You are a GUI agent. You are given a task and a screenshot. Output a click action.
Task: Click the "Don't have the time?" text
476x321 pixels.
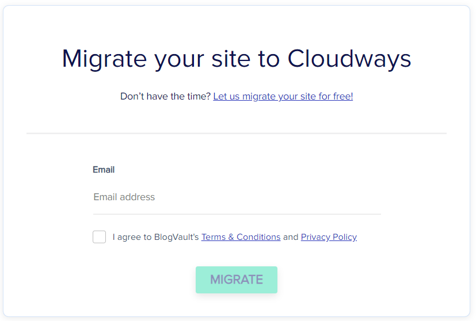(165, 96)
